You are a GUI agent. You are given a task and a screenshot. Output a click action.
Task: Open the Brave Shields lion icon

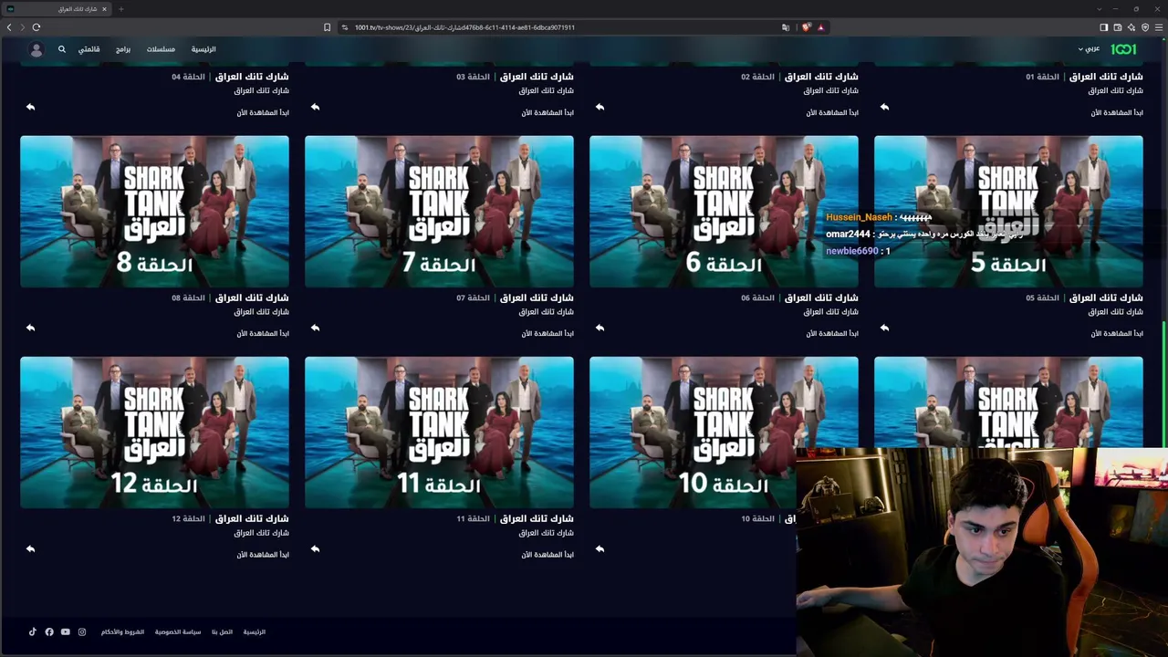coord(806,27)
